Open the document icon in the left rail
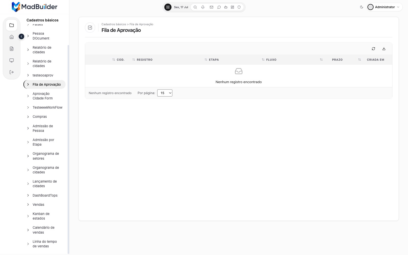408x255 pixels. (11, 49)
